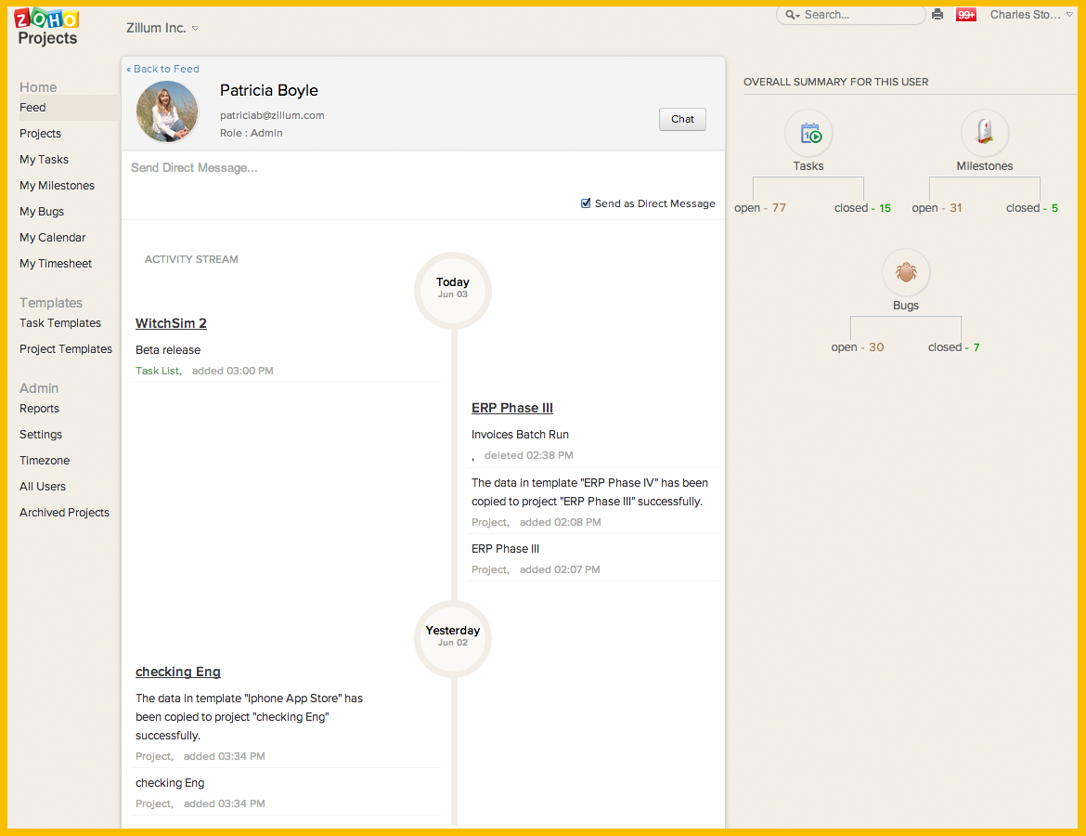
Task: Open the Tasks summary icon
Action: tap(808, 133)
